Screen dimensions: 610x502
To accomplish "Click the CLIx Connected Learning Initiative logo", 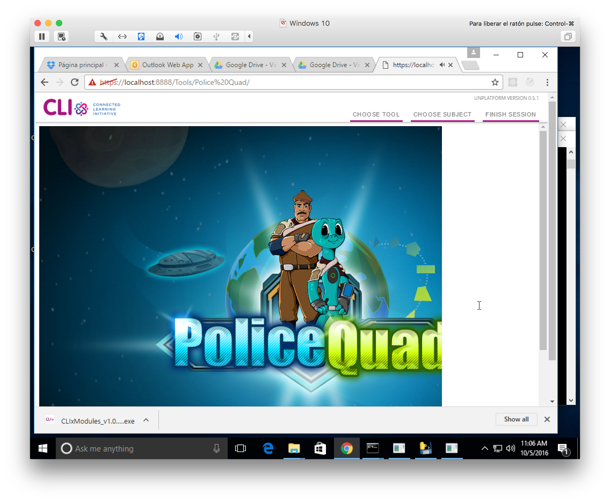I will [x=82, y=108].
